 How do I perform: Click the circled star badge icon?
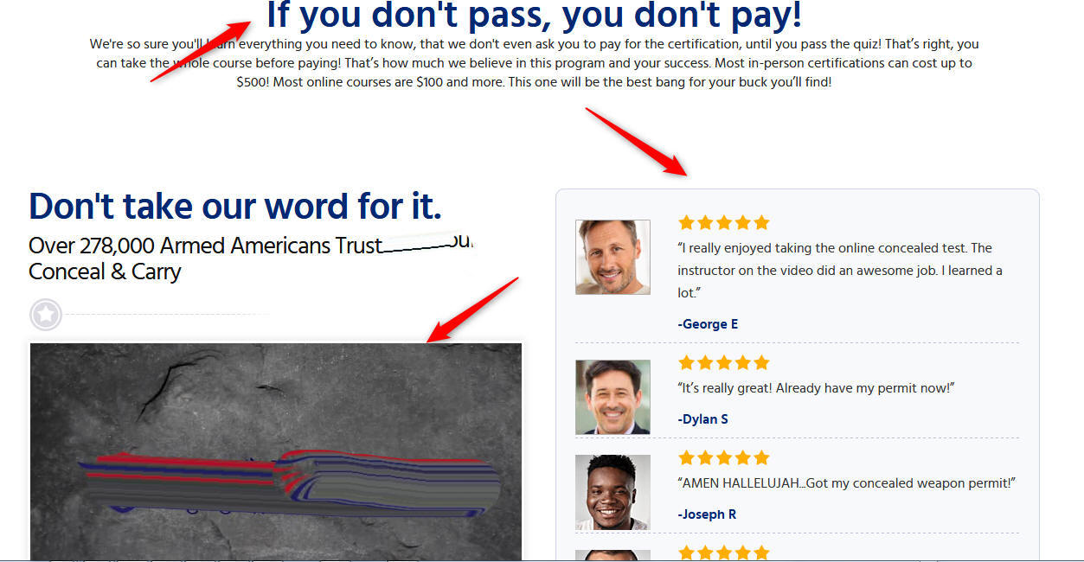tap(46, 315)
